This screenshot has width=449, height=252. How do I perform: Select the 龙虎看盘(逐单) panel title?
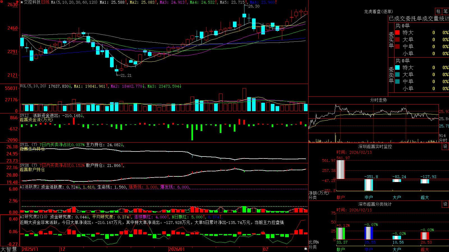(378, 11)
